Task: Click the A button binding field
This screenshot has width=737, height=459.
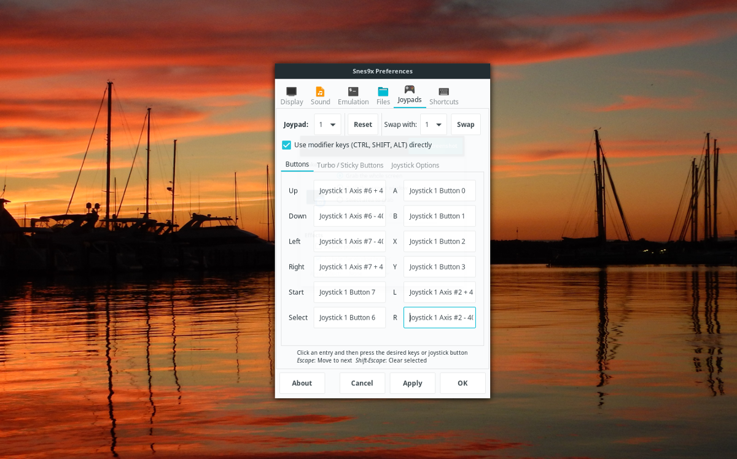Action: tap(440, 191)
